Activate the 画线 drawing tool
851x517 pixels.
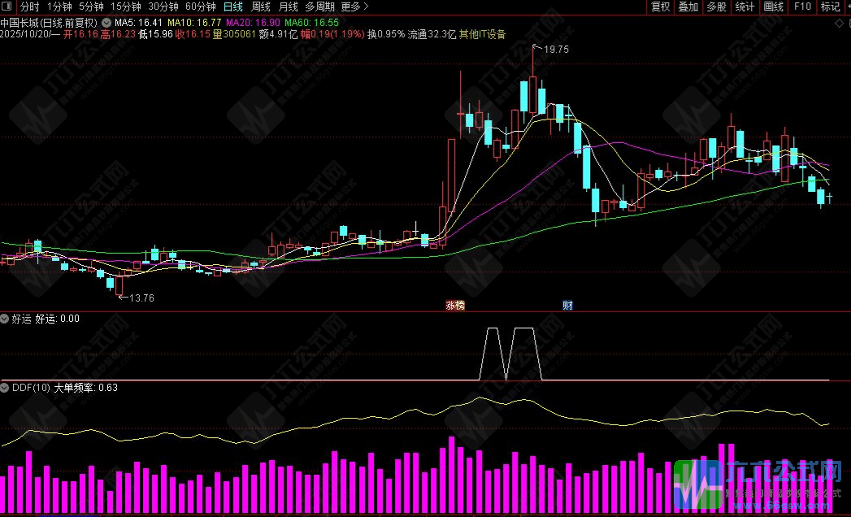(773, 7)
